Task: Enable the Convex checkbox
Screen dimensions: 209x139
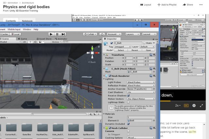Action: coord(128,131)
